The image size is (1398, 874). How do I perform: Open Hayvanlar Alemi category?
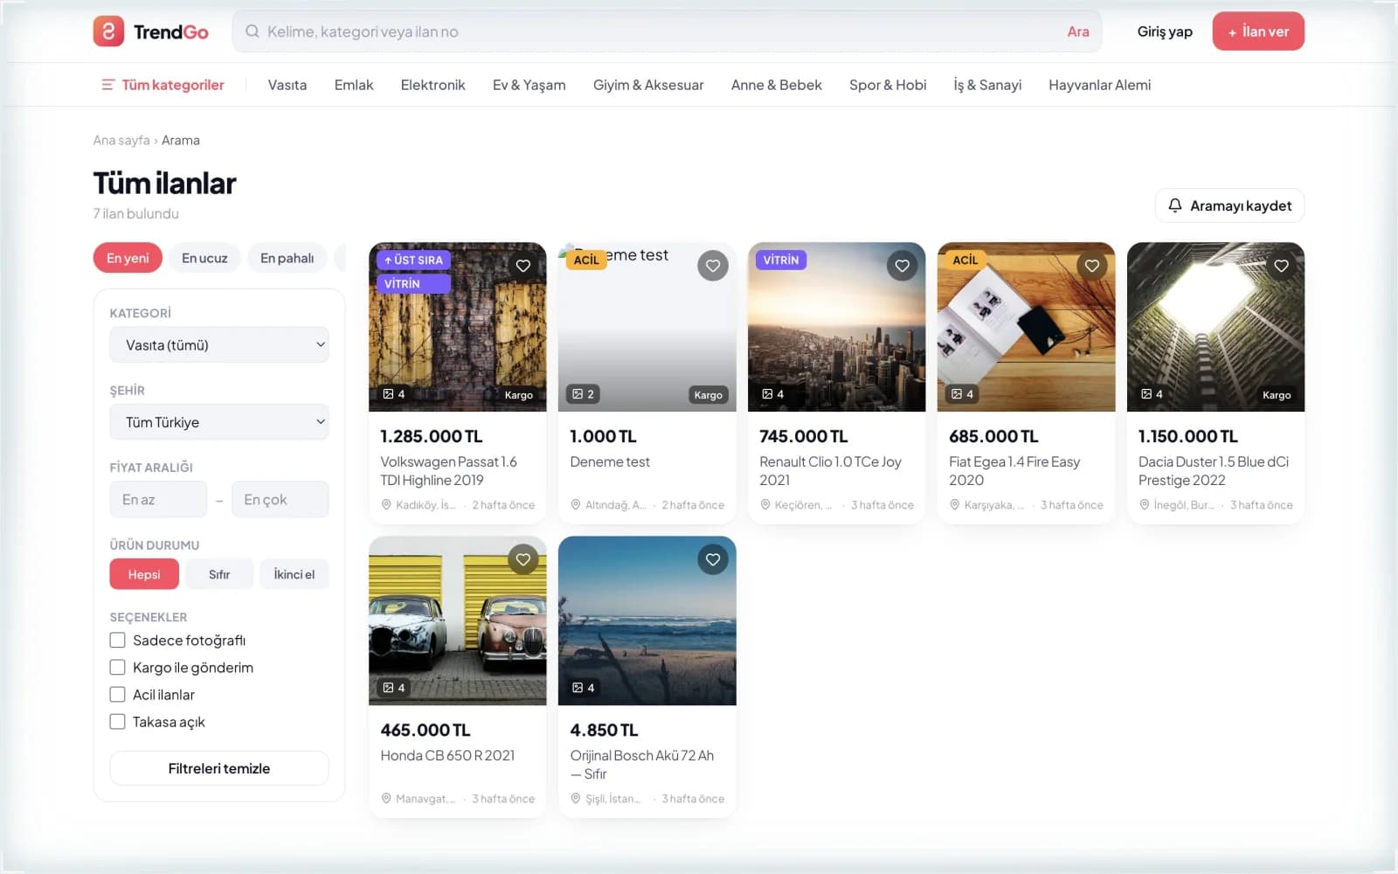tap(1099, 85)
